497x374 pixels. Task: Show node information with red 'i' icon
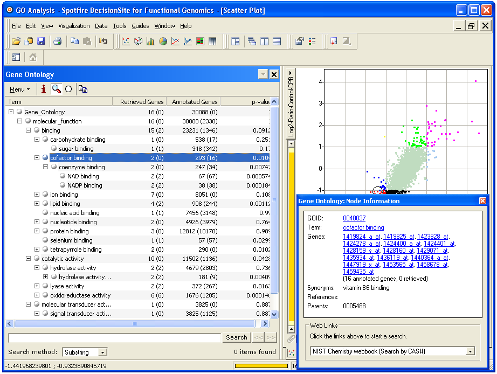[44, 89]
